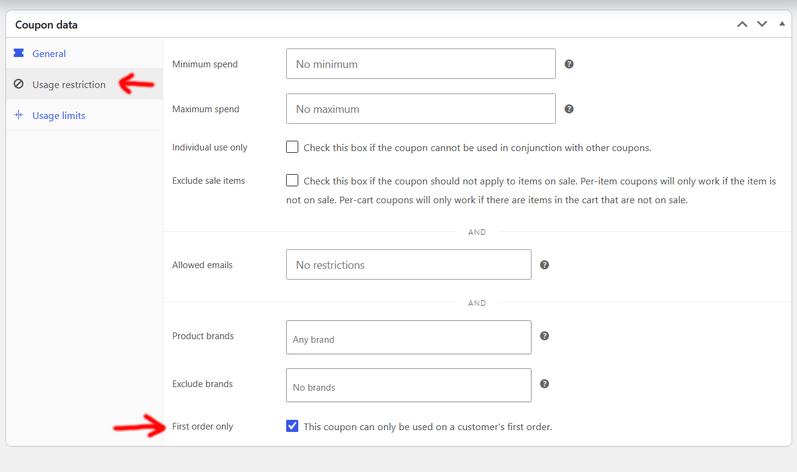Click the Individual use only label
797x472 pixels.
[210, 147]
